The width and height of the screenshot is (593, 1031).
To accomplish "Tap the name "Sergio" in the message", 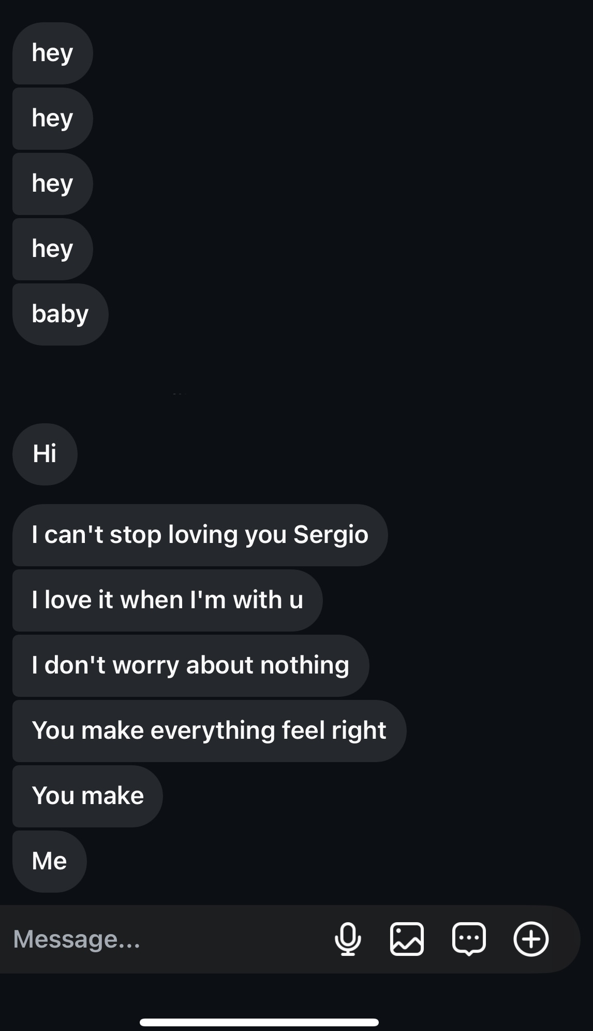I will point(331,535).
